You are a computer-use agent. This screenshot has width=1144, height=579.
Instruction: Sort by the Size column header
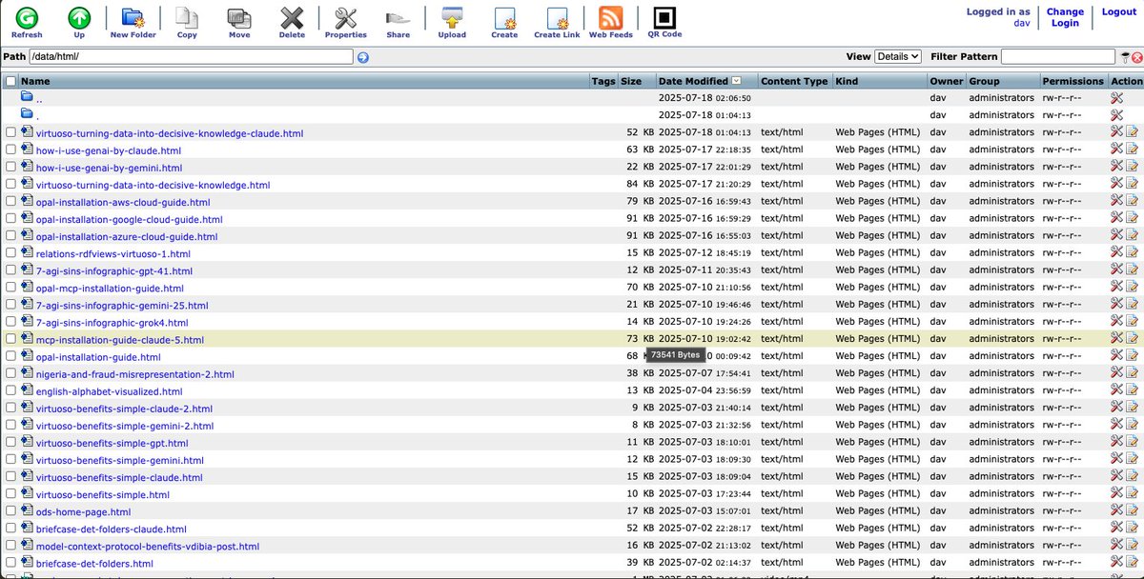(631, 81)
